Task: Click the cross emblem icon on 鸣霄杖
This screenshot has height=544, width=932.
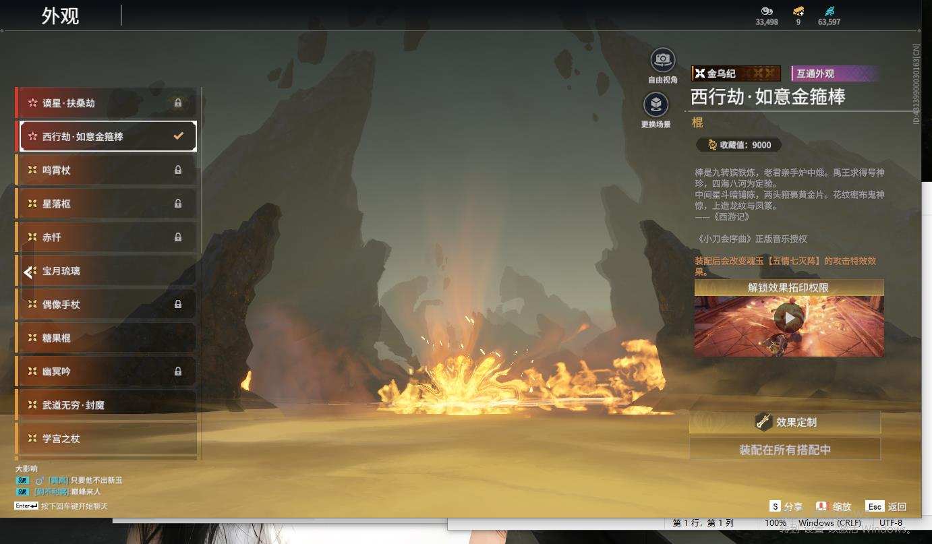Action: [x=32, y=171]
